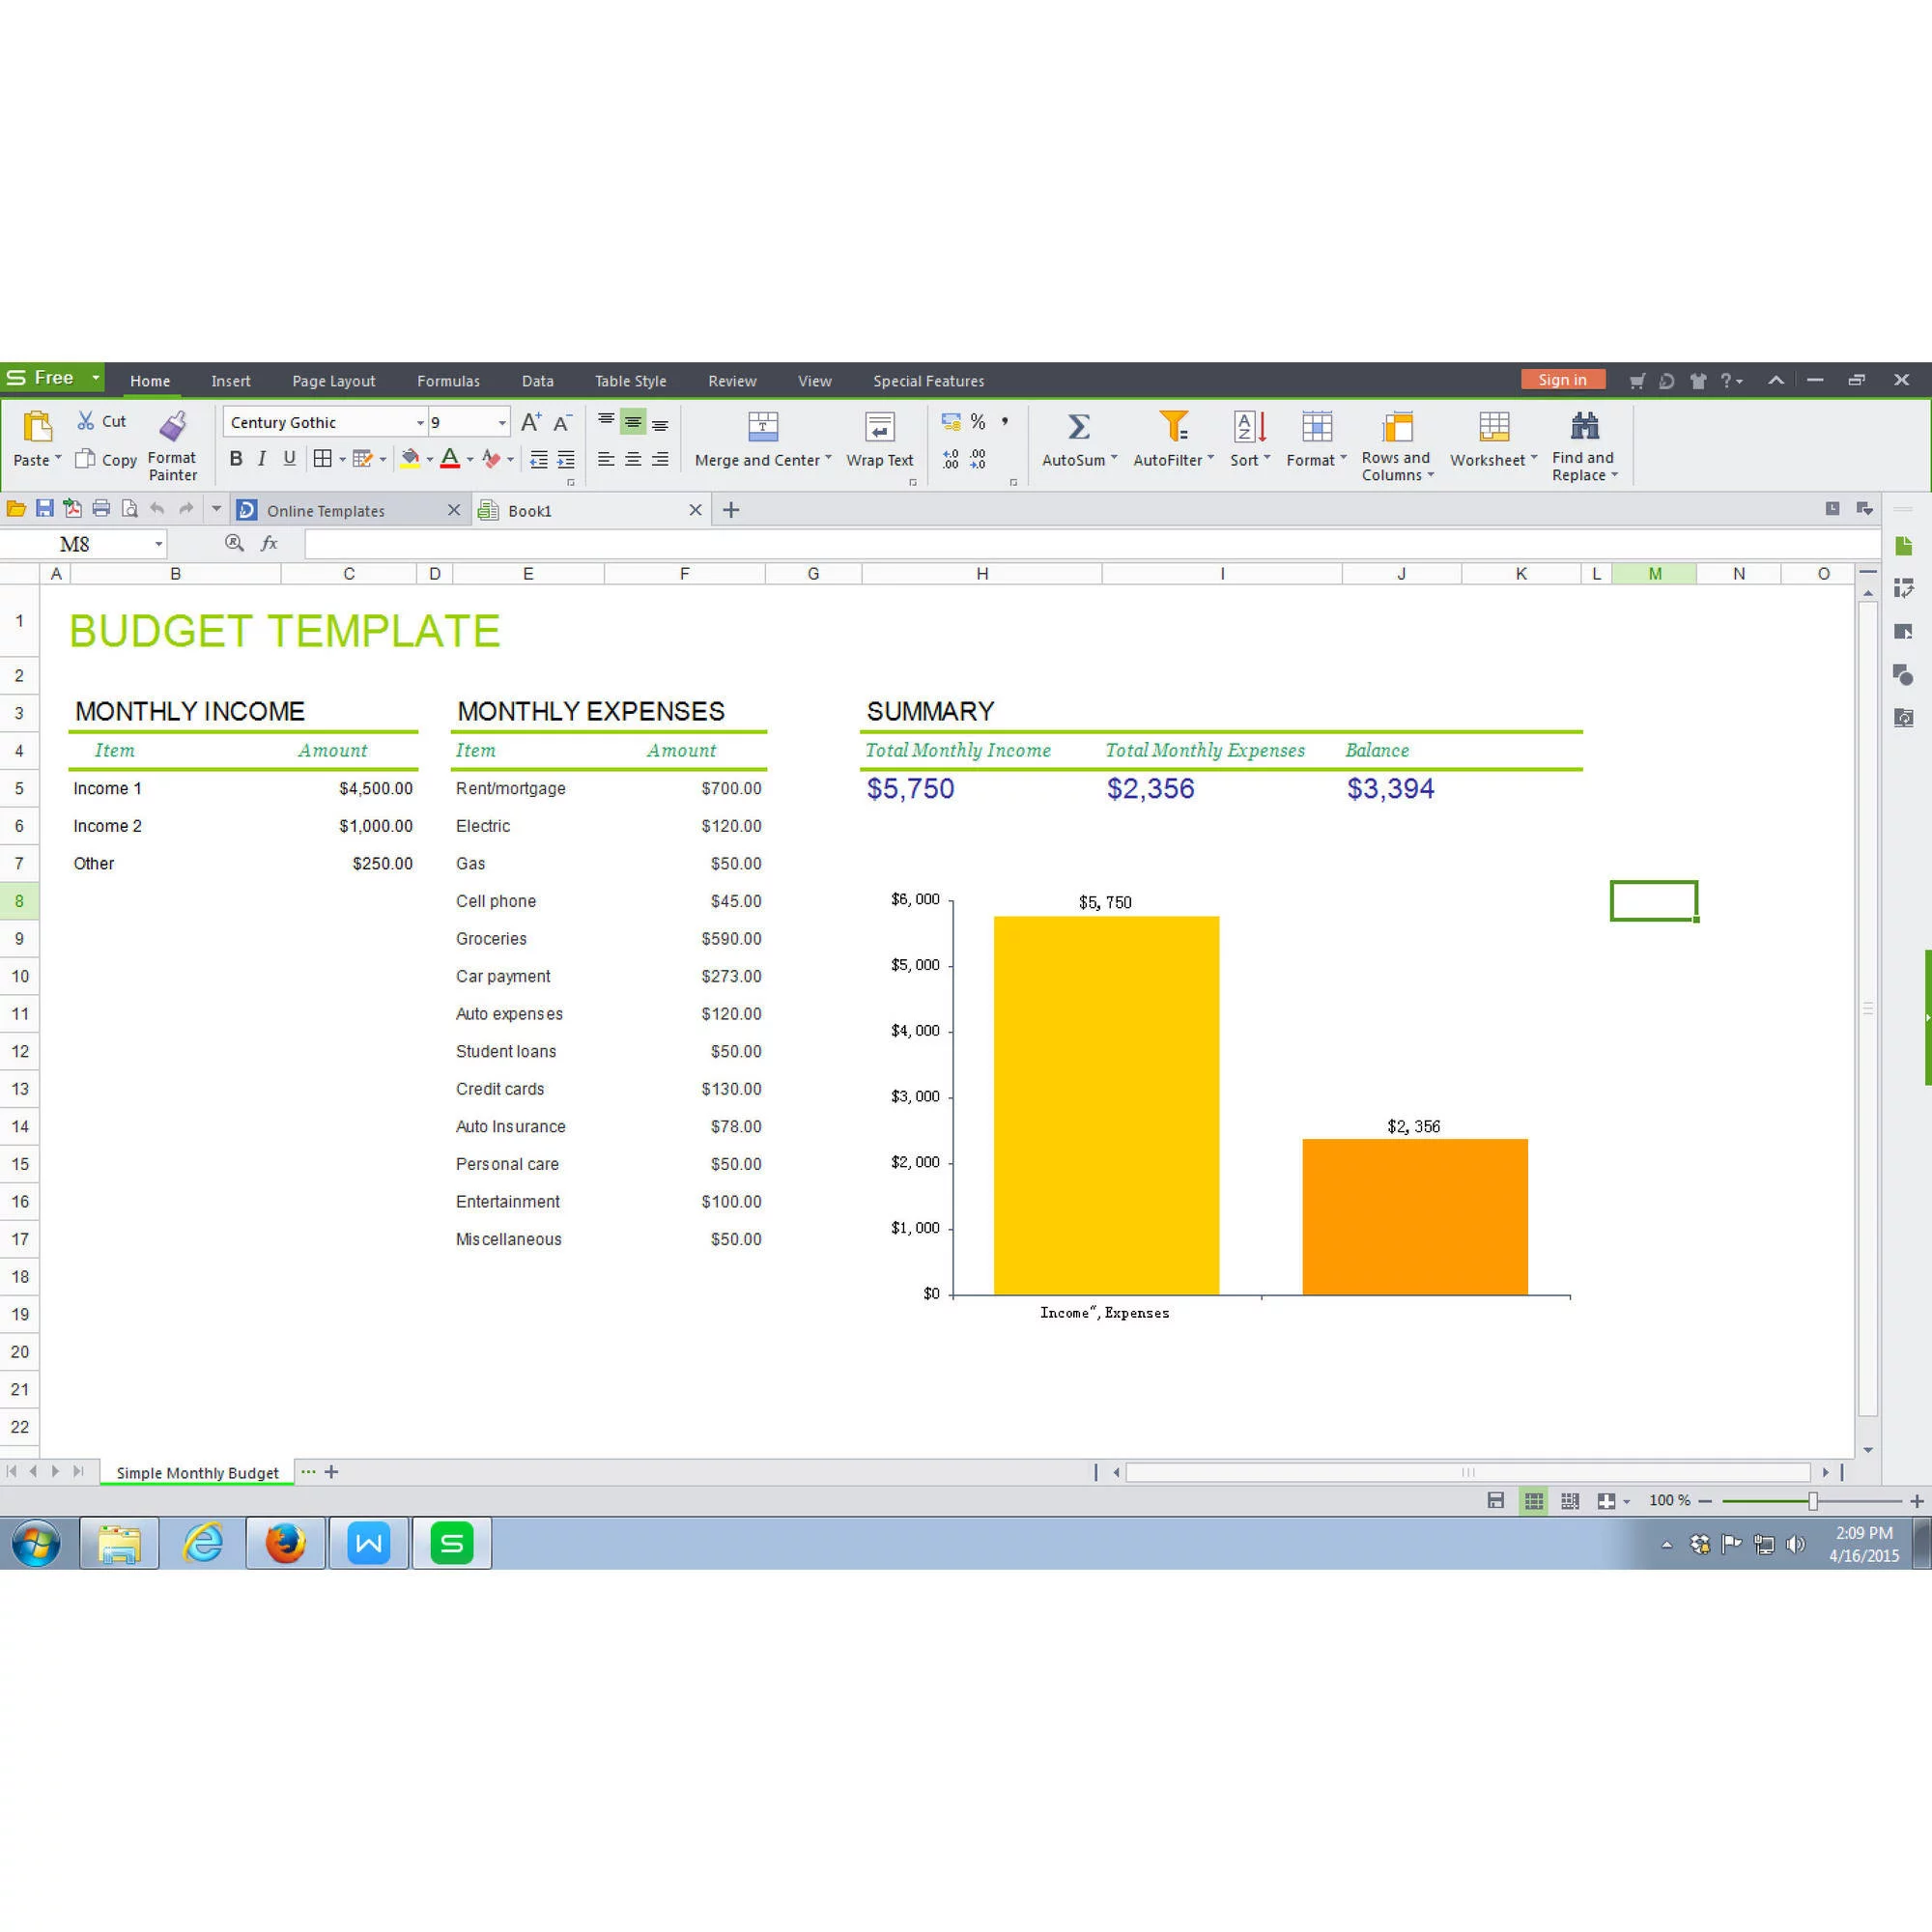
Task: Export the workbook to PDF
Action: pos(72,509)
